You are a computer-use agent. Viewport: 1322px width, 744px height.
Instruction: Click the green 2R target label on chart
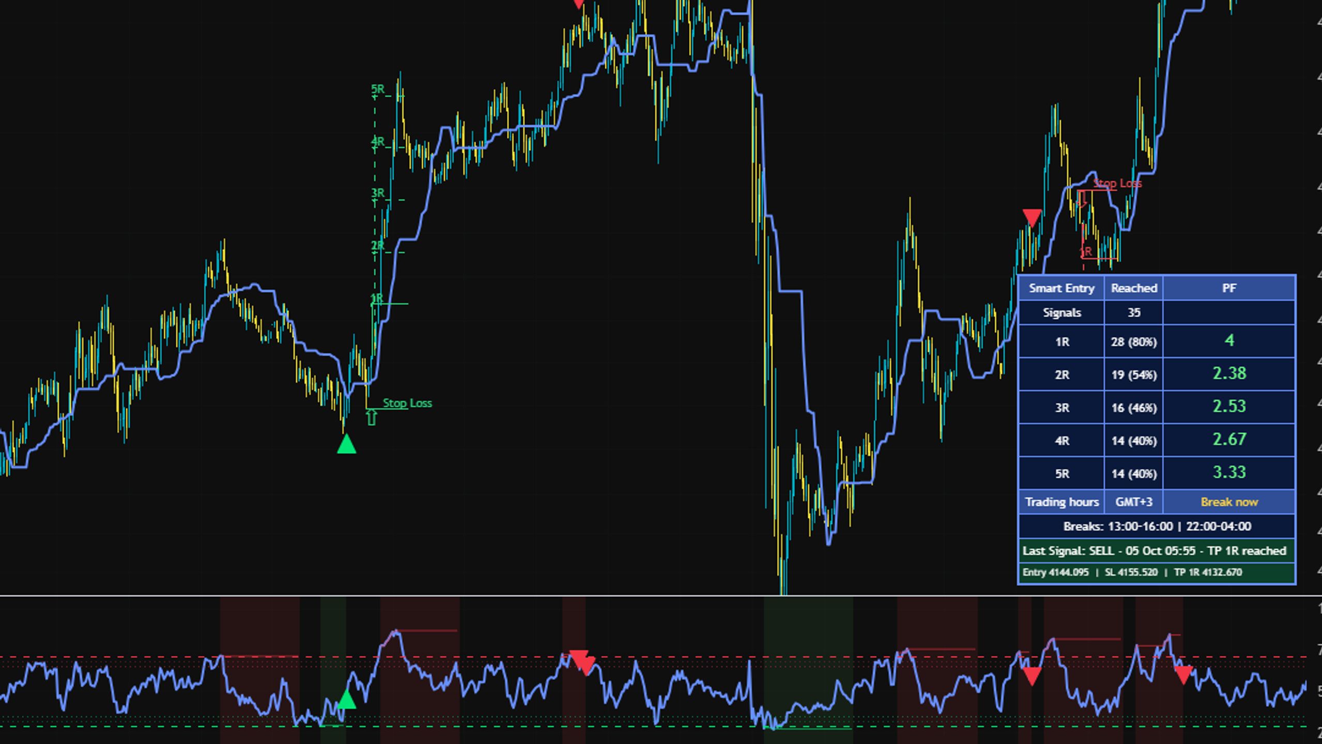[x=378, y=245]
